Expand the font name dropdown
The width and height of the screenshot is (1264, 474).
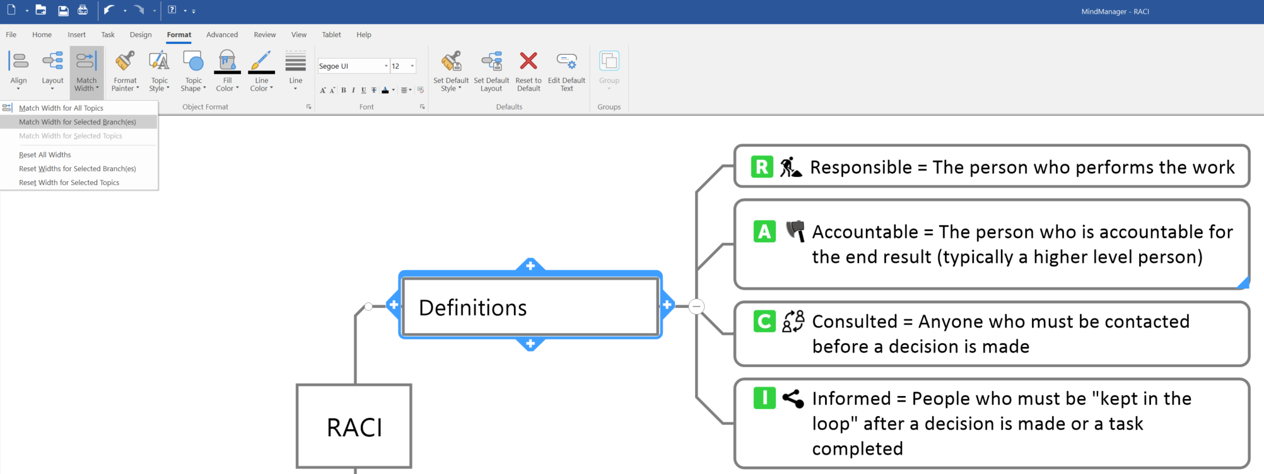(386, 66)
